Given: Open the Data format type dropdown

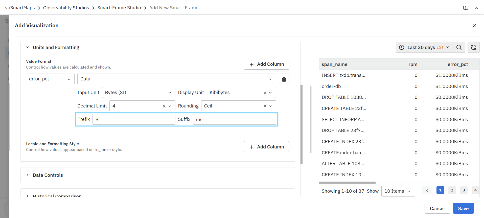Looking at the screenshot, I should (x=176, y=79).
